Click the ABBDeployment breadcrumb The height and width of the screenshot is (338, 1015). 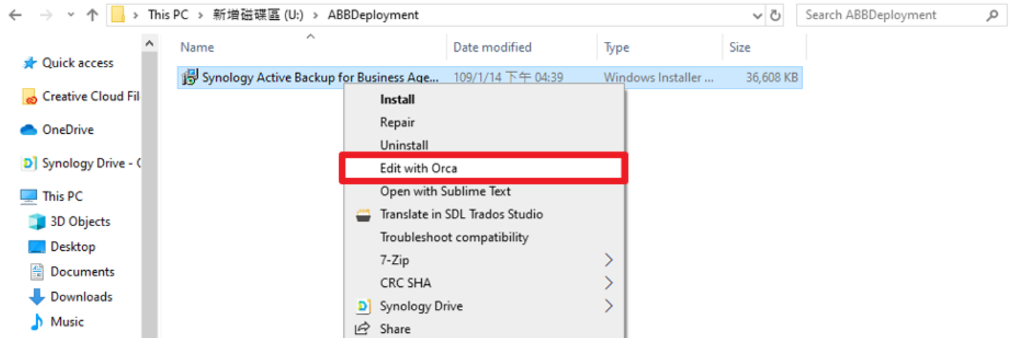373,15
